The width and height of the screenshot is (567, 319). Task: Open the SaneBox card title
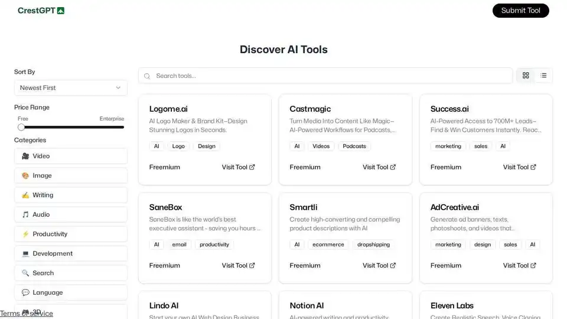point(165,207)
